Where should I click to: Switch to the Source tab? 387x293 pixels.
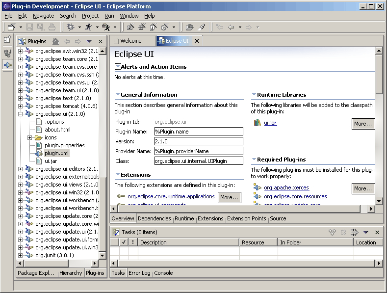click(x=278, y=218)
